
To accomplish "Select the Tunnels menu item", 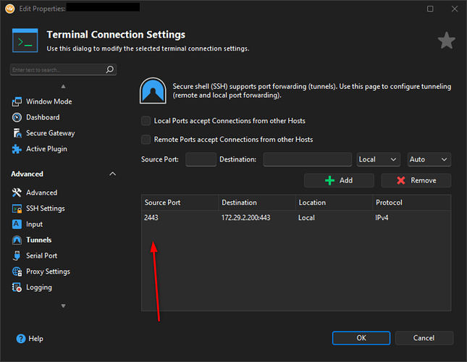I will 38,240.
